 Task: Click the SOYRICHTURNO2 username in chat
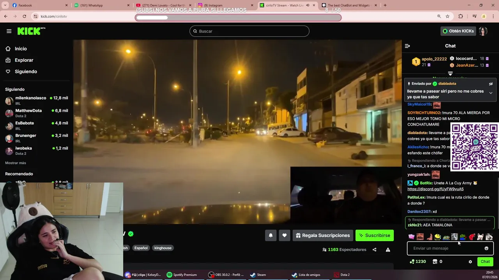tap(424, 113)
